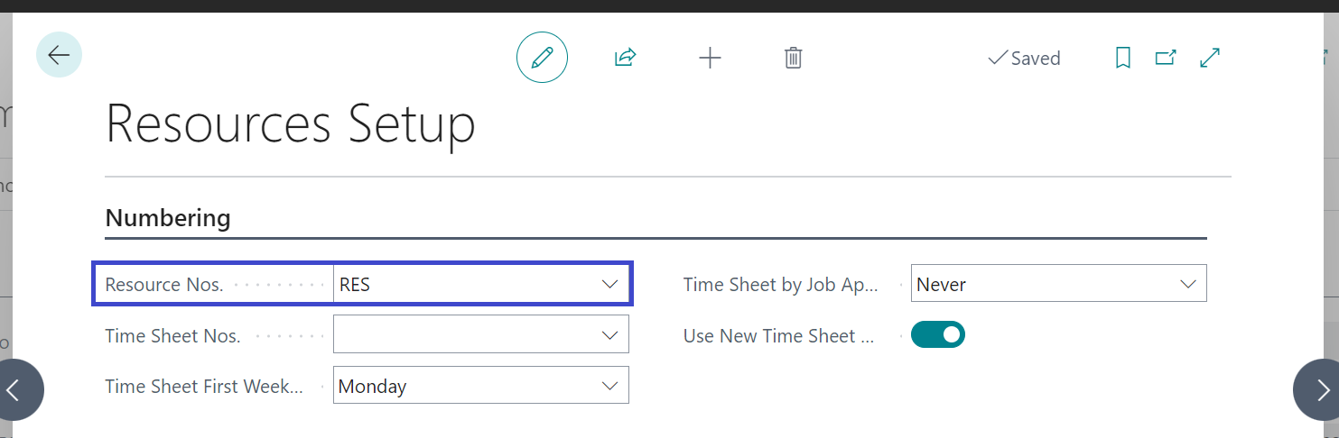Click into the Resource Nos. RES field
The height and width of the screenshot is (438, 1339).
point(460,285)
